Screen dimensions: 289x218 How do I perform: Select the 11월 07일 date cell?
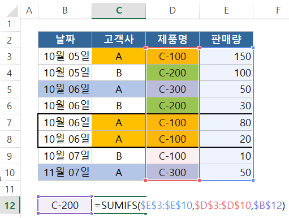65,172
